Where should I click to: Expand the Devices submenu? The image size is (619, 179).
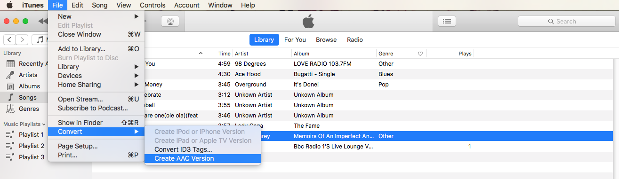click(x=96, y=76)
